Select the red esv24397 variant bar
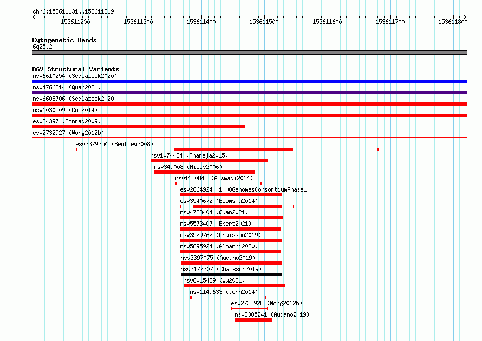 139,127
